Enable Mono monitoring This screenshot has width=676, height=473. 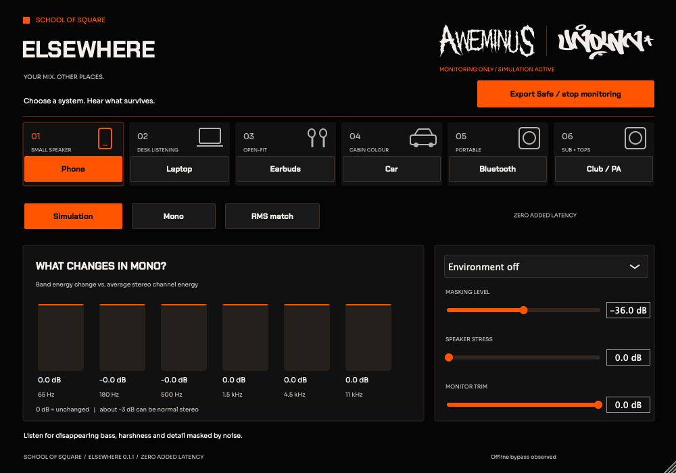(x=173, y=216)
